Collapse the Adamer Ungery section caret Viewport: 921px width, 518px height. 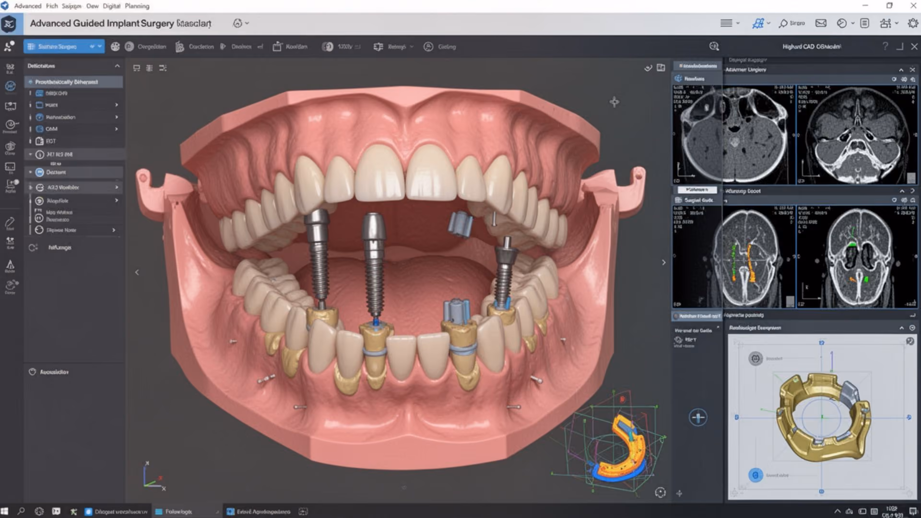(x=901, y=70)
